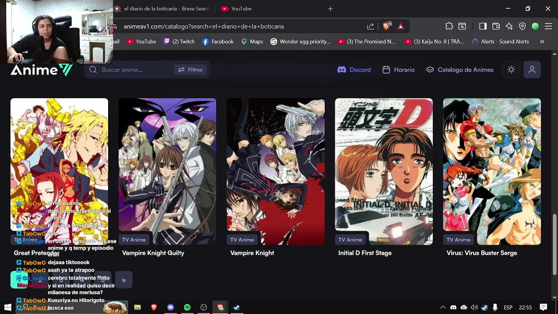558x314 pixels.
Task: Open the YouTube bookmark
Action: click(141, 41)
